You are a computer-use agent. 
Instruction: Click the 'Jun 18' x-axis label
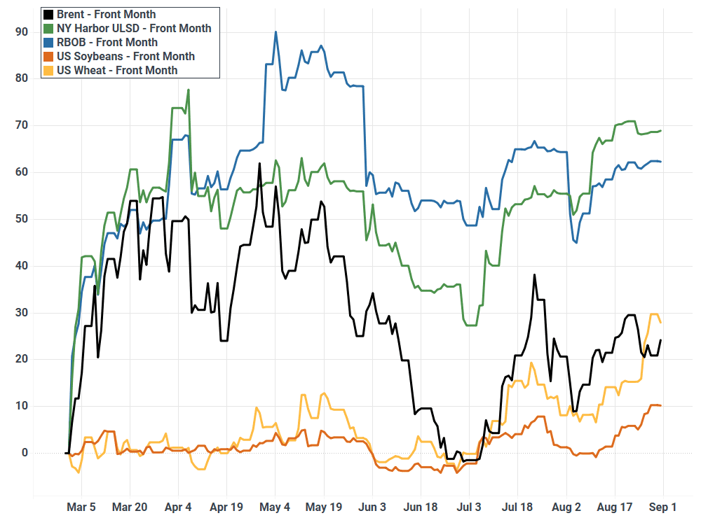pos(421,507)
